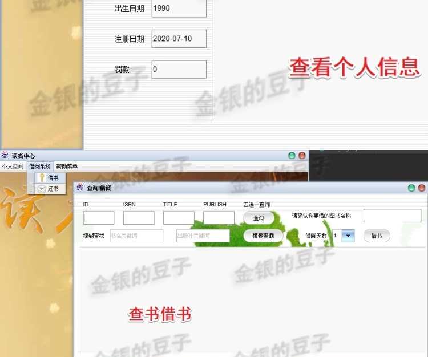The width and height of the screenshot is (428, 357).
Task: Focus the ID search field
Action: 99,218
